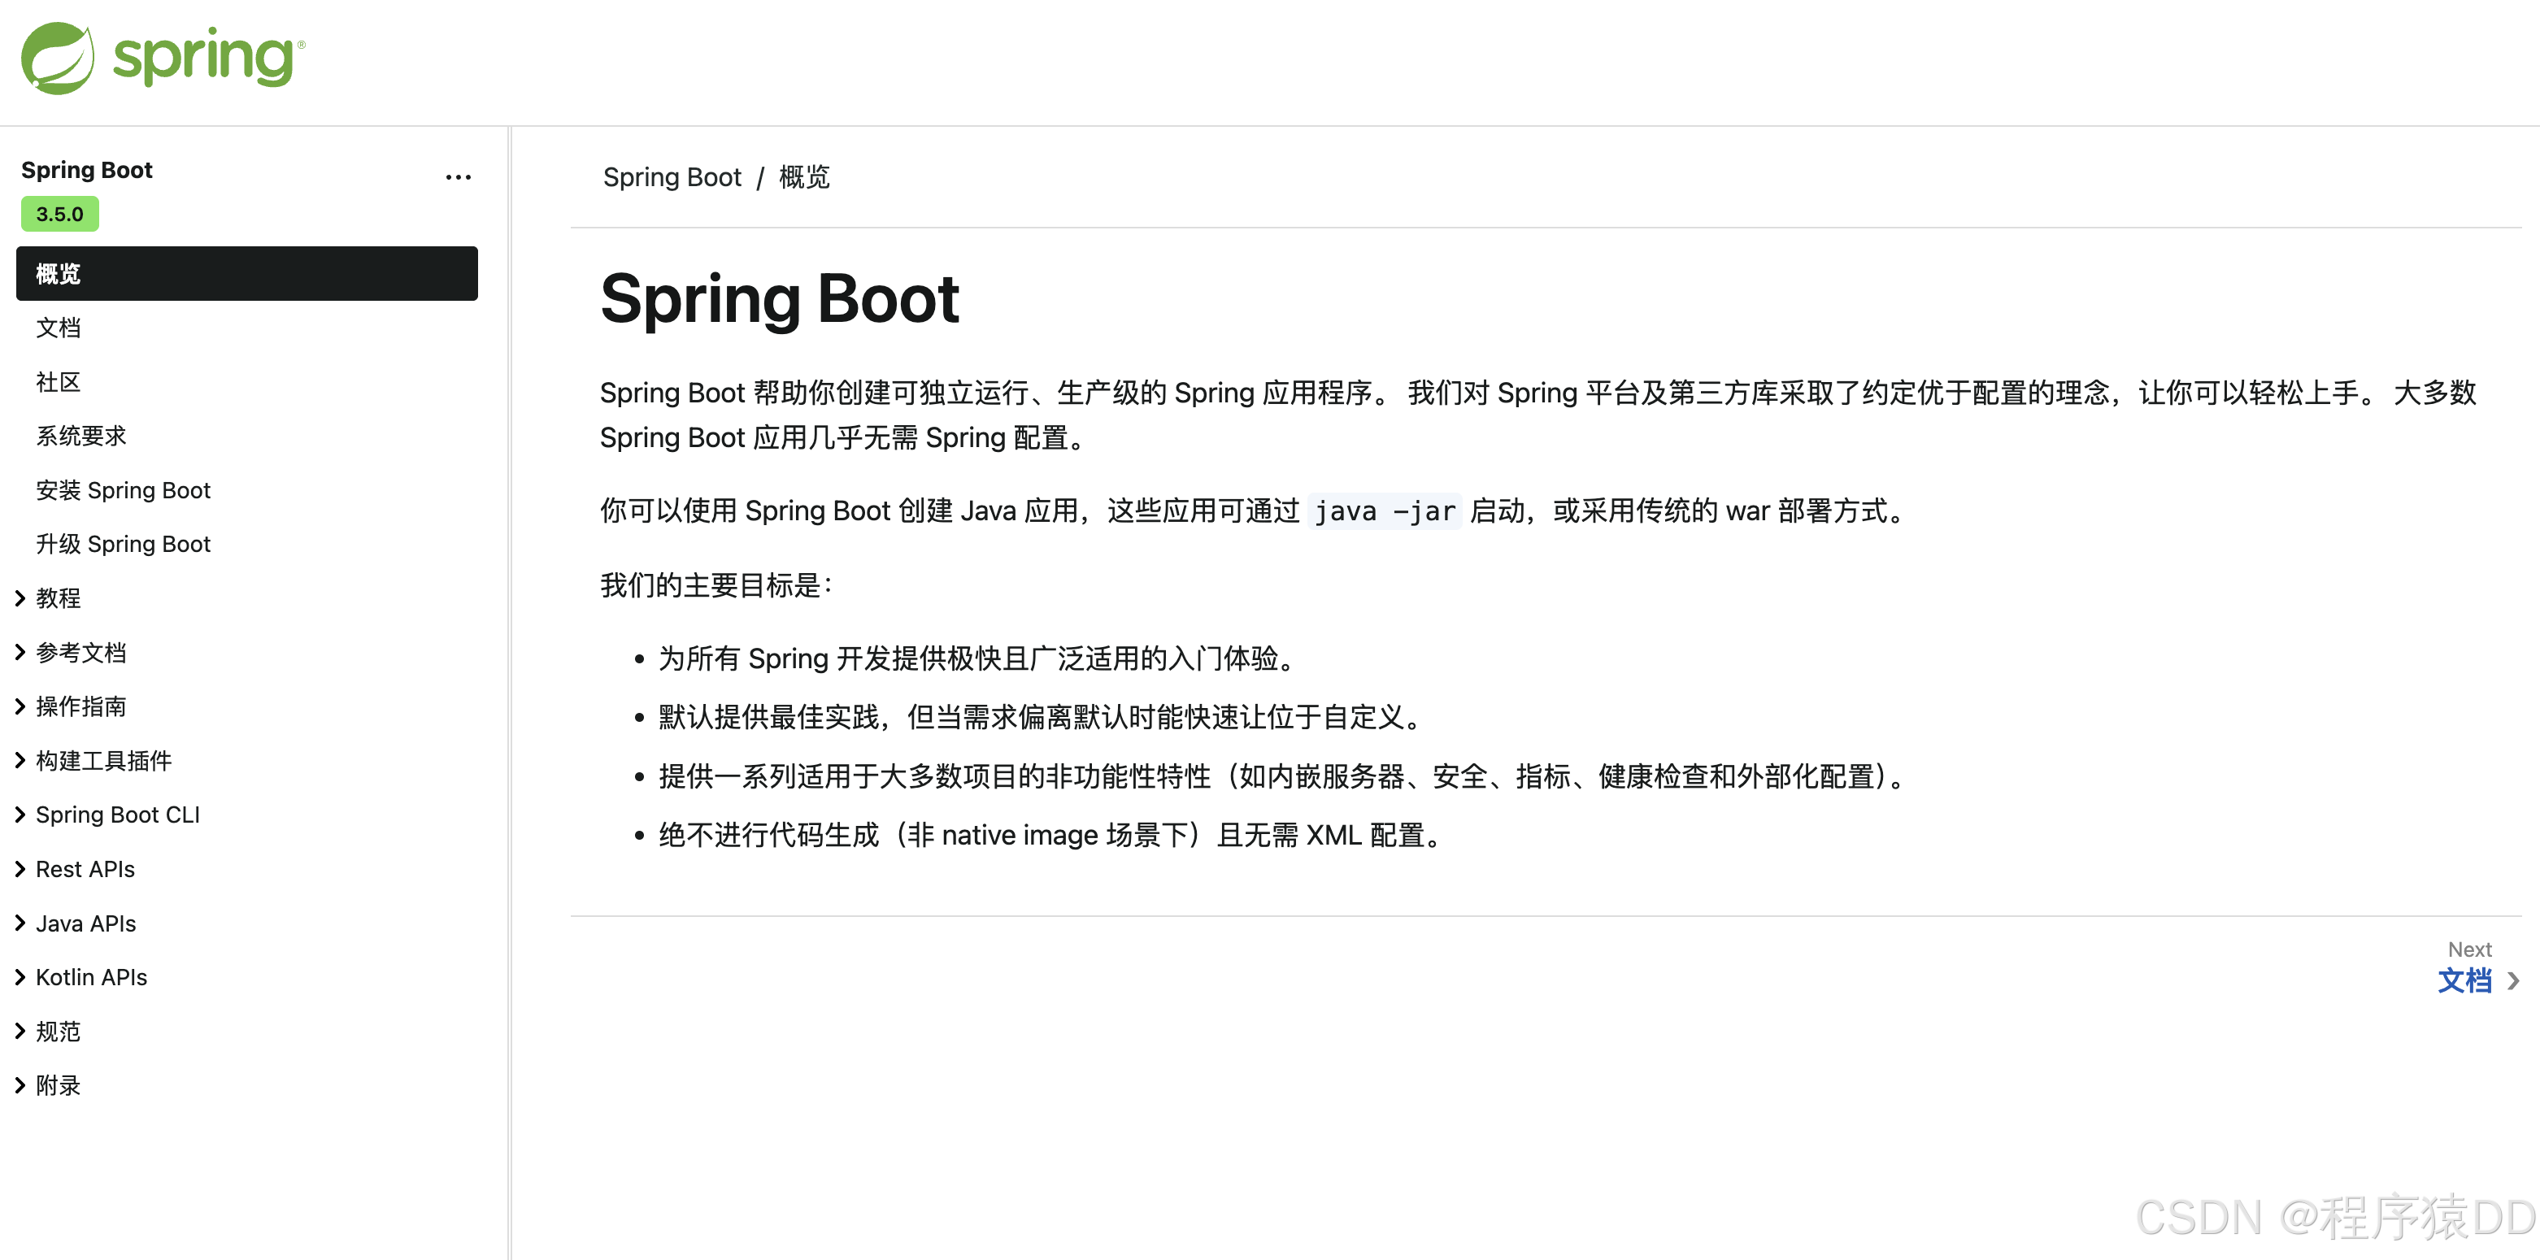Select the 概览 sidebar item
The image size is (2540, 1260).
(246, 273)
